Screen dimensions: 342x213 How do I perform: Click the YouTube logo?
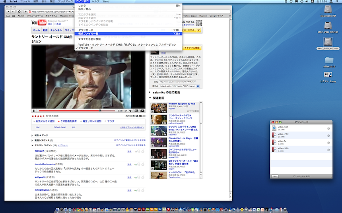(39, 23)
